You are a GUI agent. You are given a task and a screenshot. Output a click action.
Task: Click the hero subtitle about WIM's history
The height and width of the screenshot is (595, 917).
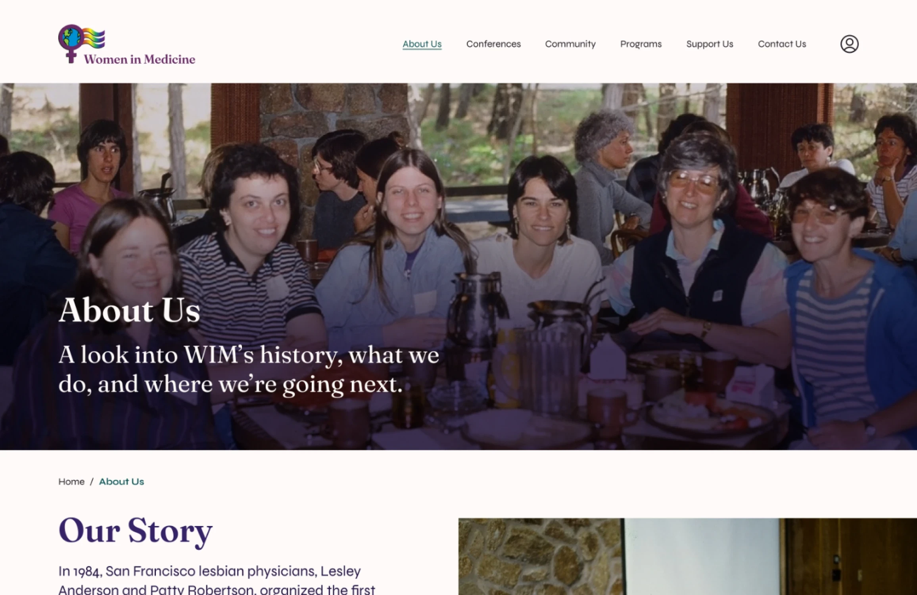coord(249,369)
